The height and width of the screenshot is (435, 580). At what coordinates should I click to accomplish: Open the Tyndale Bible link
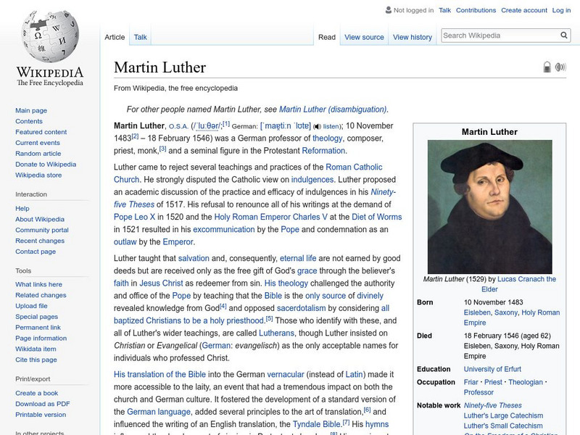[x=316, y=424]
